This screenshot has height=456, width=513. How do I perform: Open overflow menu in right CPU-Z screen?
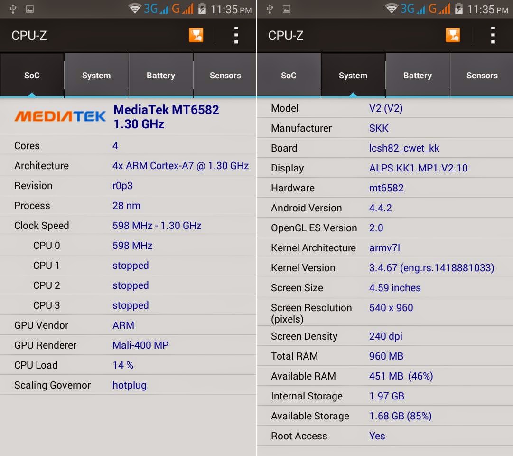[x=493, y=35]
